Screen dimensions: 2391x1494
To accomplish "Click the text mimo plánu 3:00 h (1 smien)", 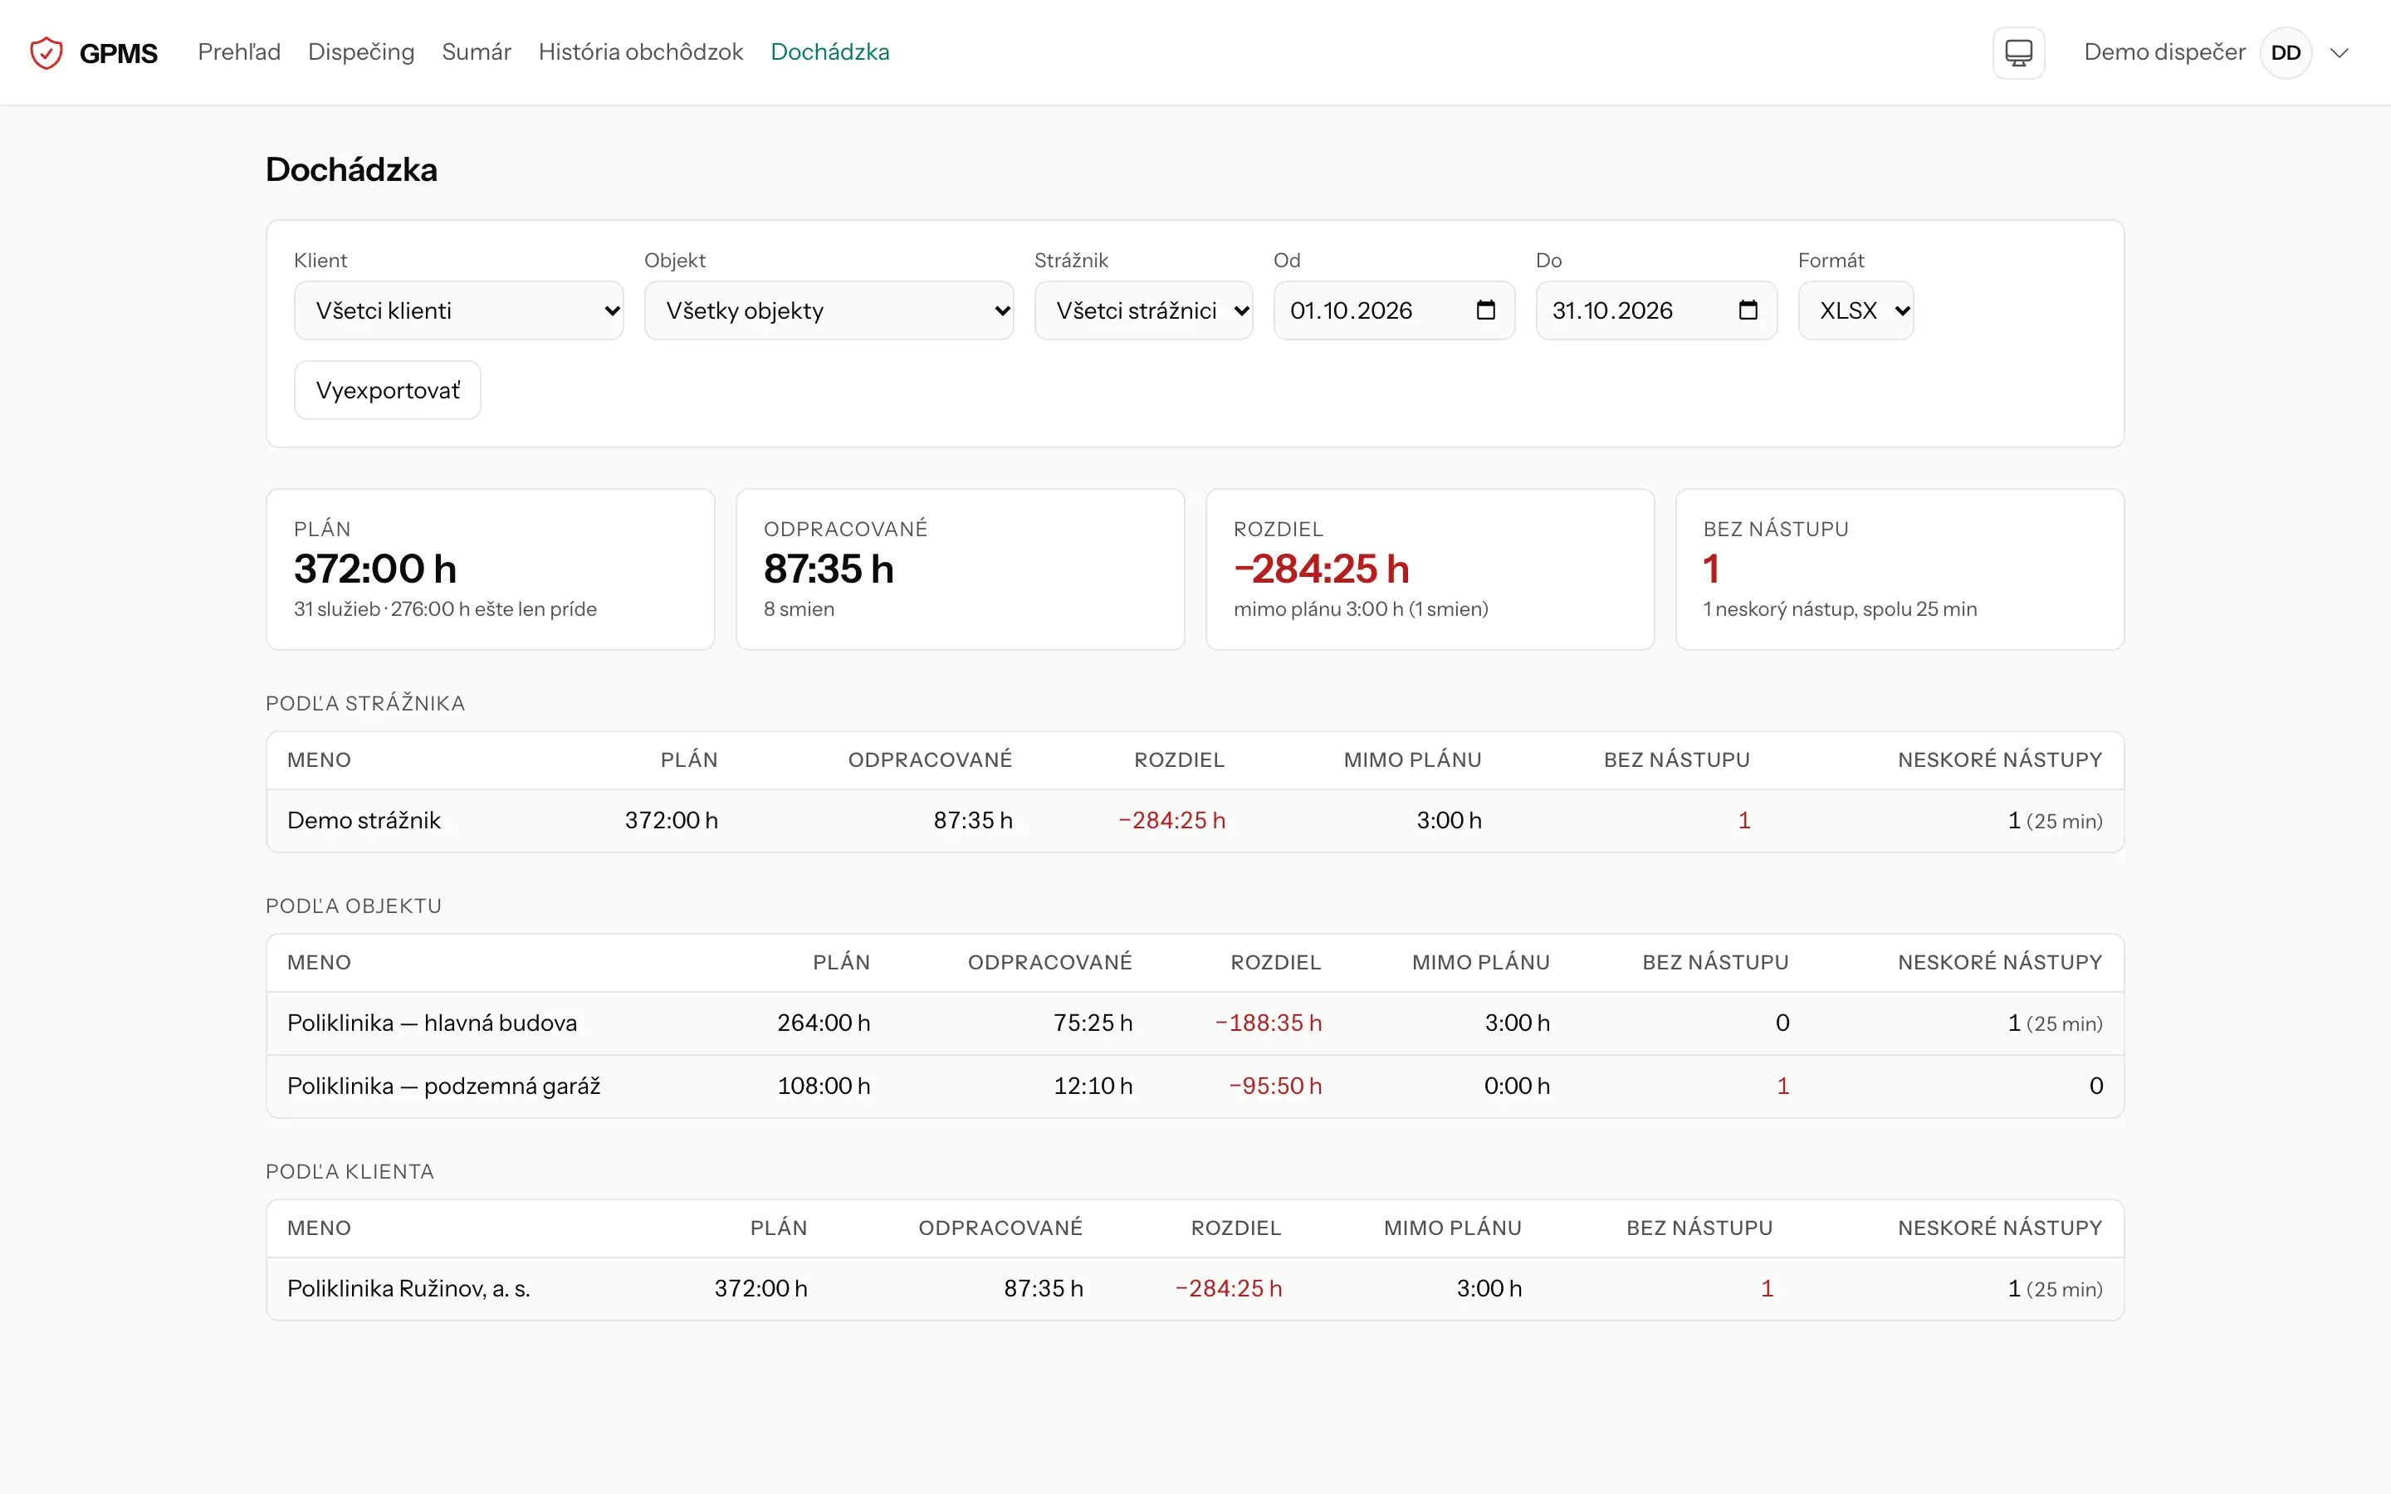I will click(x=1361, y=608).
